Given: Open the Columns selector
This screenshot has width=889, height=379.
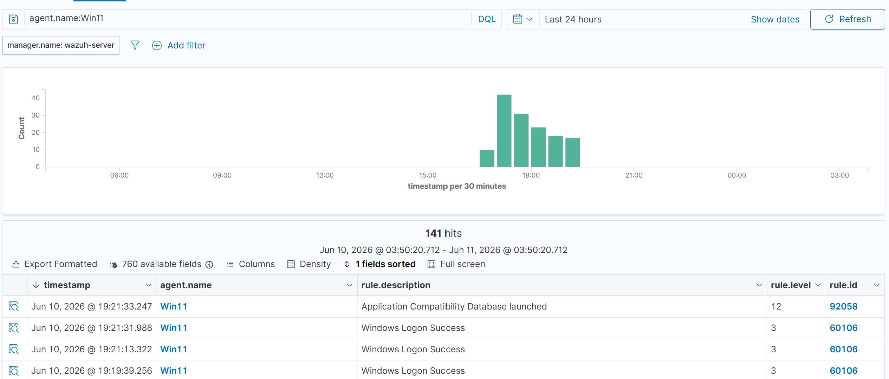Looking at the screenshot, I should (251, 264).
